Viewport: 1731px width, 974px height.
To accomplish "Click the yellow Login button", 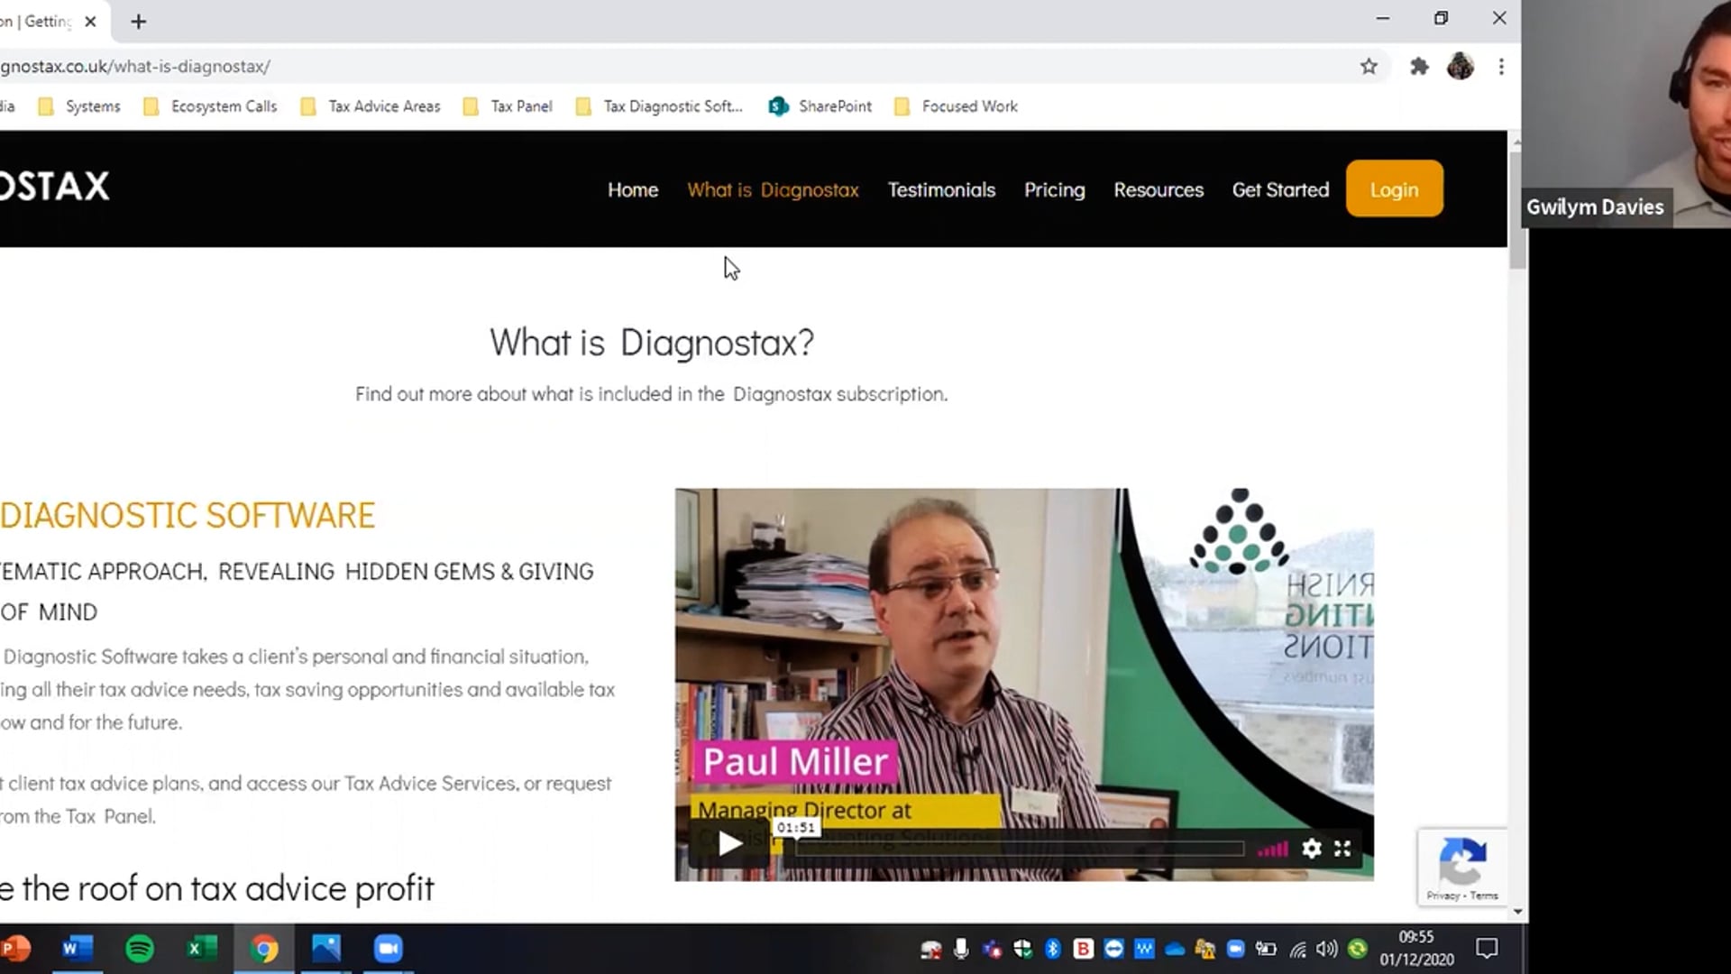I will (1394, 189).
